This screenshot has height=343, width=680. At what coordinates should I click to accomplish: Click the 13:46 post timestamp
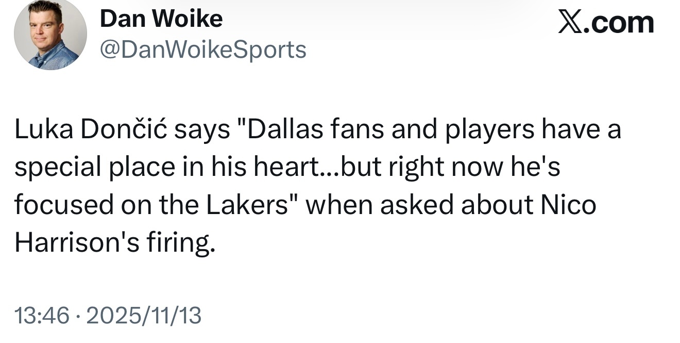pos(41,315)
